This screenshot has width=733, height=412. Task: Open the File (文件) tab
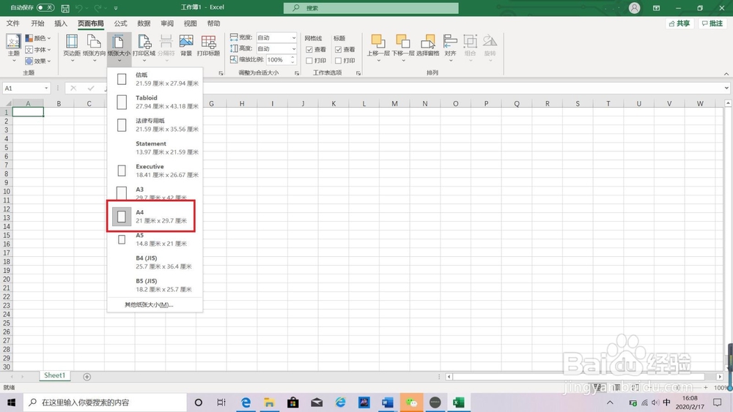point(13,23)
